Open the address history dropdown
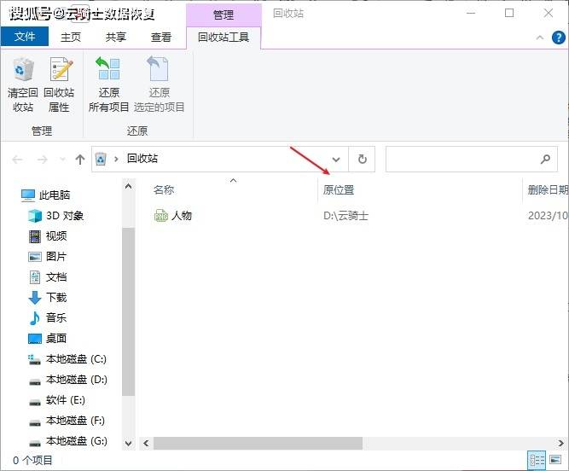Screen dimensions: 569x471 coord(336,159)
